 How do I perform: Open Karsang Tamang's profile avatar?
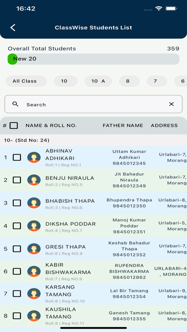point(34,293)
